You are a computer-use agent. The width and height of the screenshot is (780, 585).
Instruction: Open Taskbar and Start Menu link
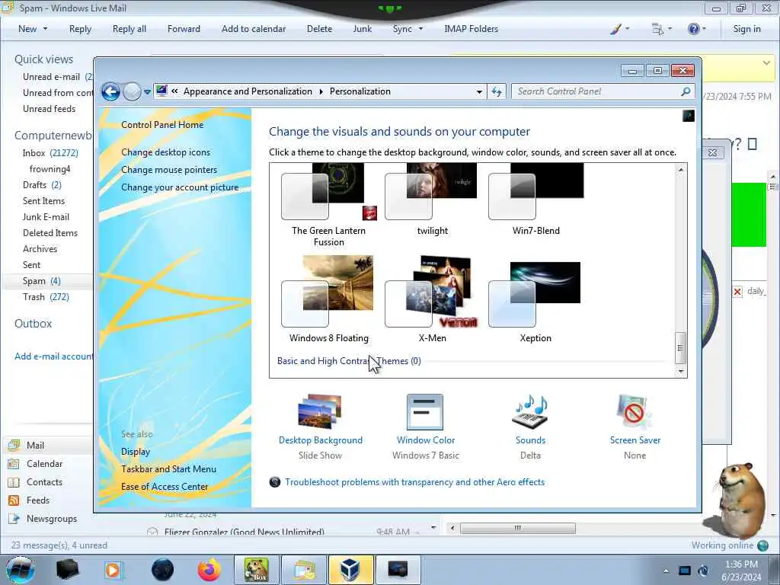[168, 469]
